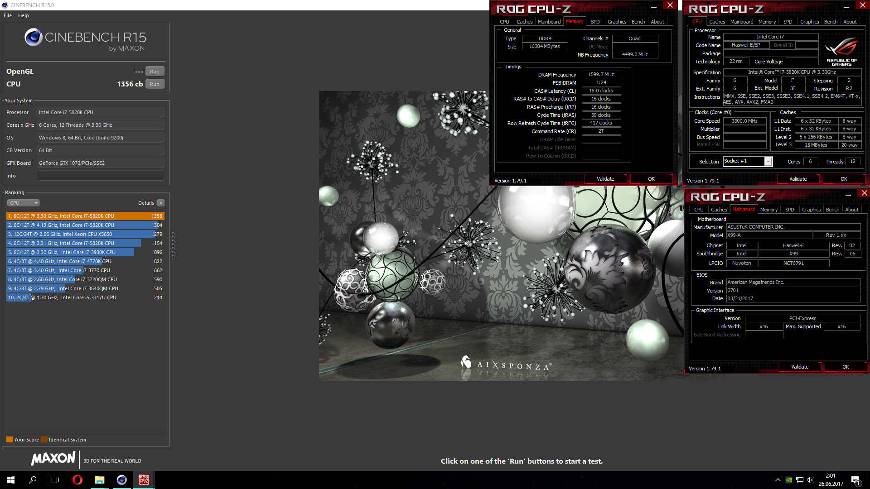
Task: Click Validate in CPU tab window
Action: coord(798,179)
